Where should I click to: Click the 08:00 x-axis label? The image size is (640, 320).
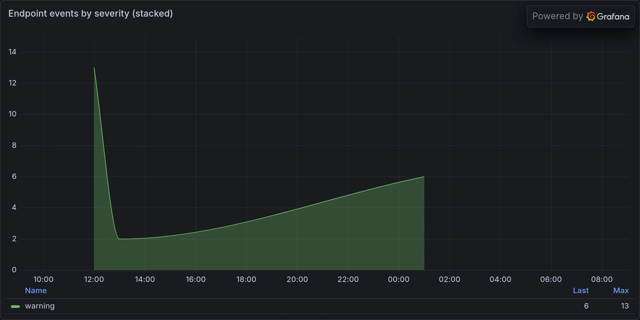point(602,279)
